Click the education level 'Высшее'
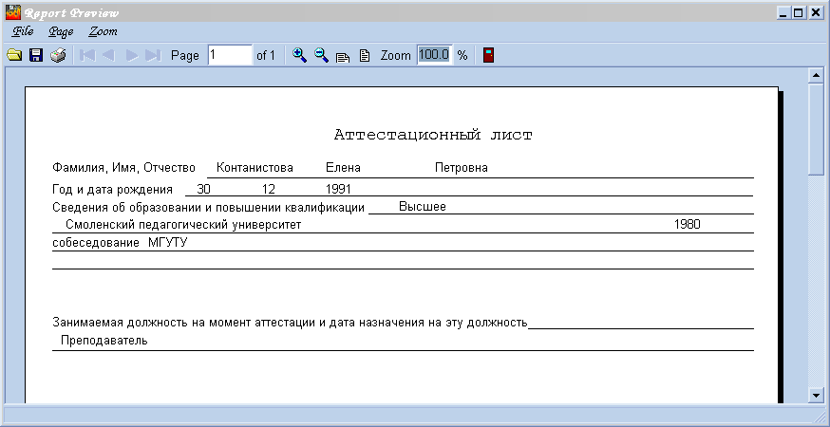Image resolution: width=830 pixels, height=427 pixels. (x=423, y=206)
